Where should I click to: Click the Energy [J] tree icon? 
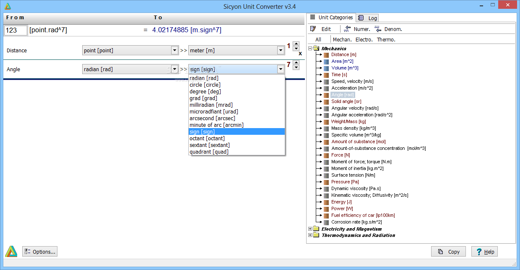[x=326, y=202]
